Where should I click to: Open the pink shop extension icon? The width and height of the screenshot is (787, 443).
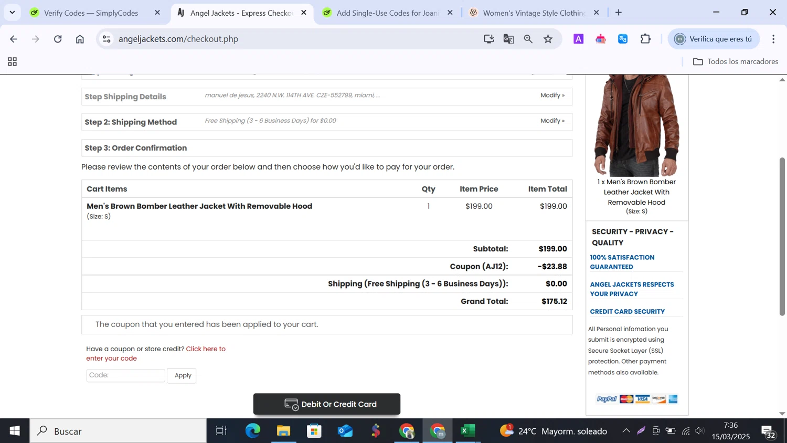click(601, 39)
